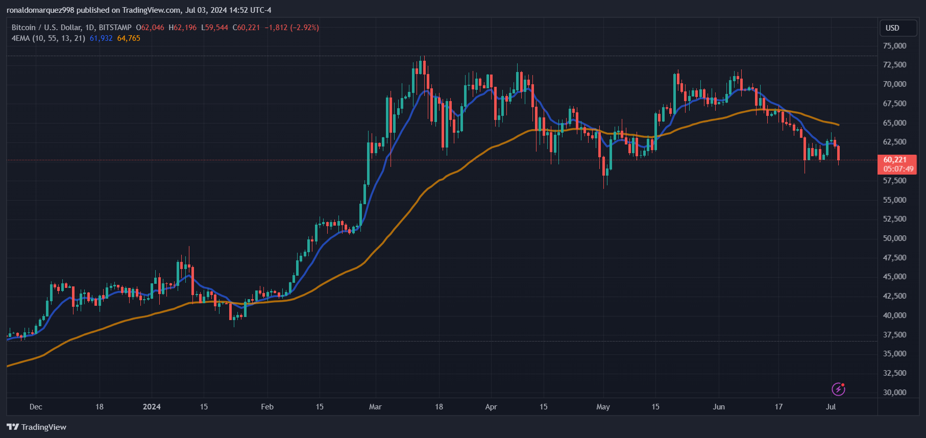Screen dimensions: 926x438
Task: Click the Apr label on time axis
Action: 491,407
